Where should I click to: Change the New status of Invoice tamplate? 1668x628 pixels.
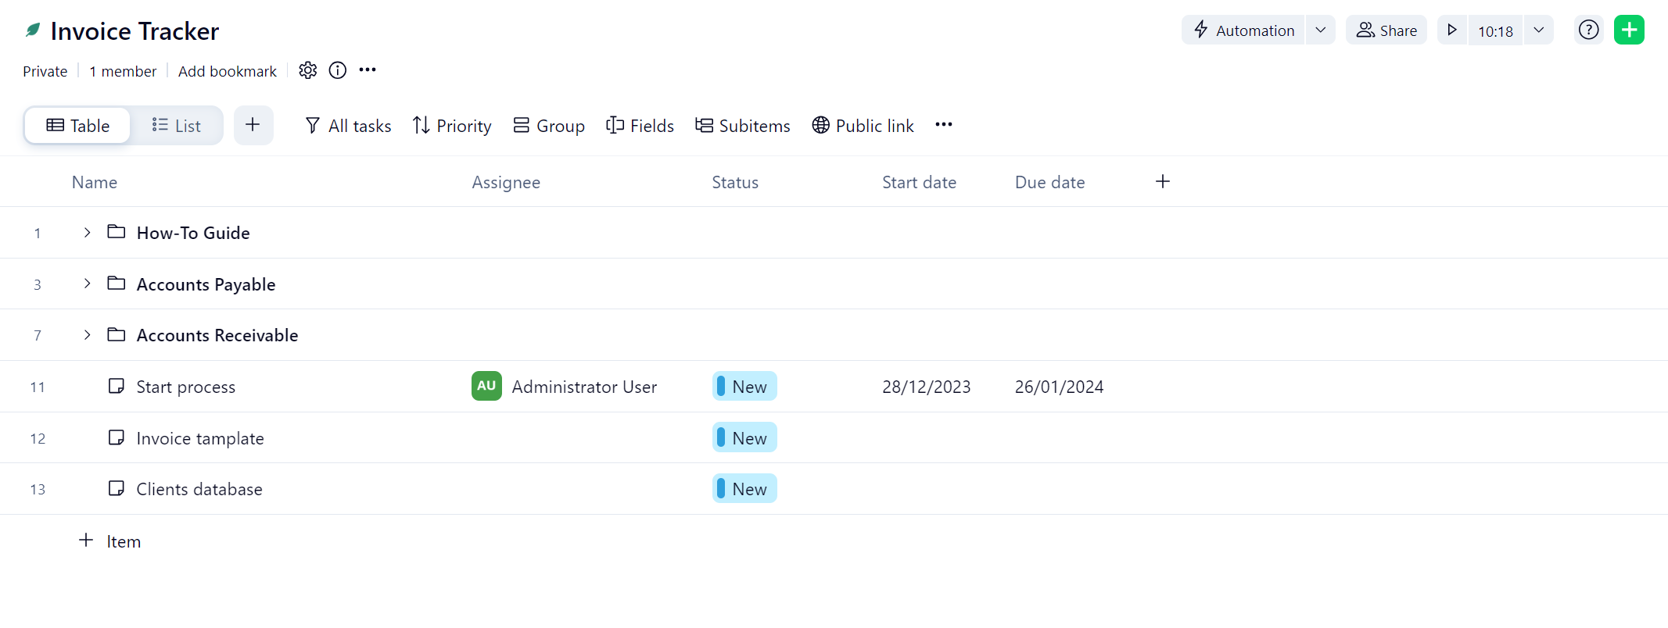click(744, 438)
